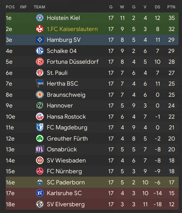Click the SC Paderborn team name
Viewport: 182px width, 213px height.
tap(66, 182)
